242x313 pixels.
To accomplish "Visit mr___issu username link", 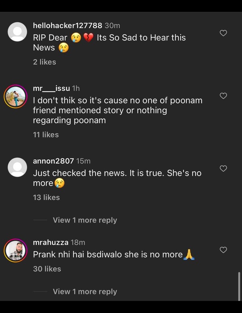I will (x=51, y=88).
